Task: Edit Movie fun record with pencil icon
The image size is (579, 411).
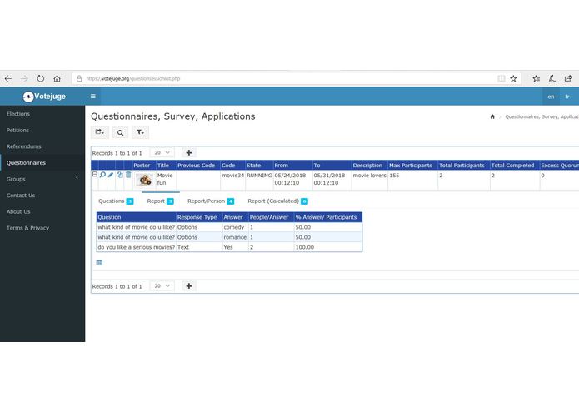Action: point(111,175)
